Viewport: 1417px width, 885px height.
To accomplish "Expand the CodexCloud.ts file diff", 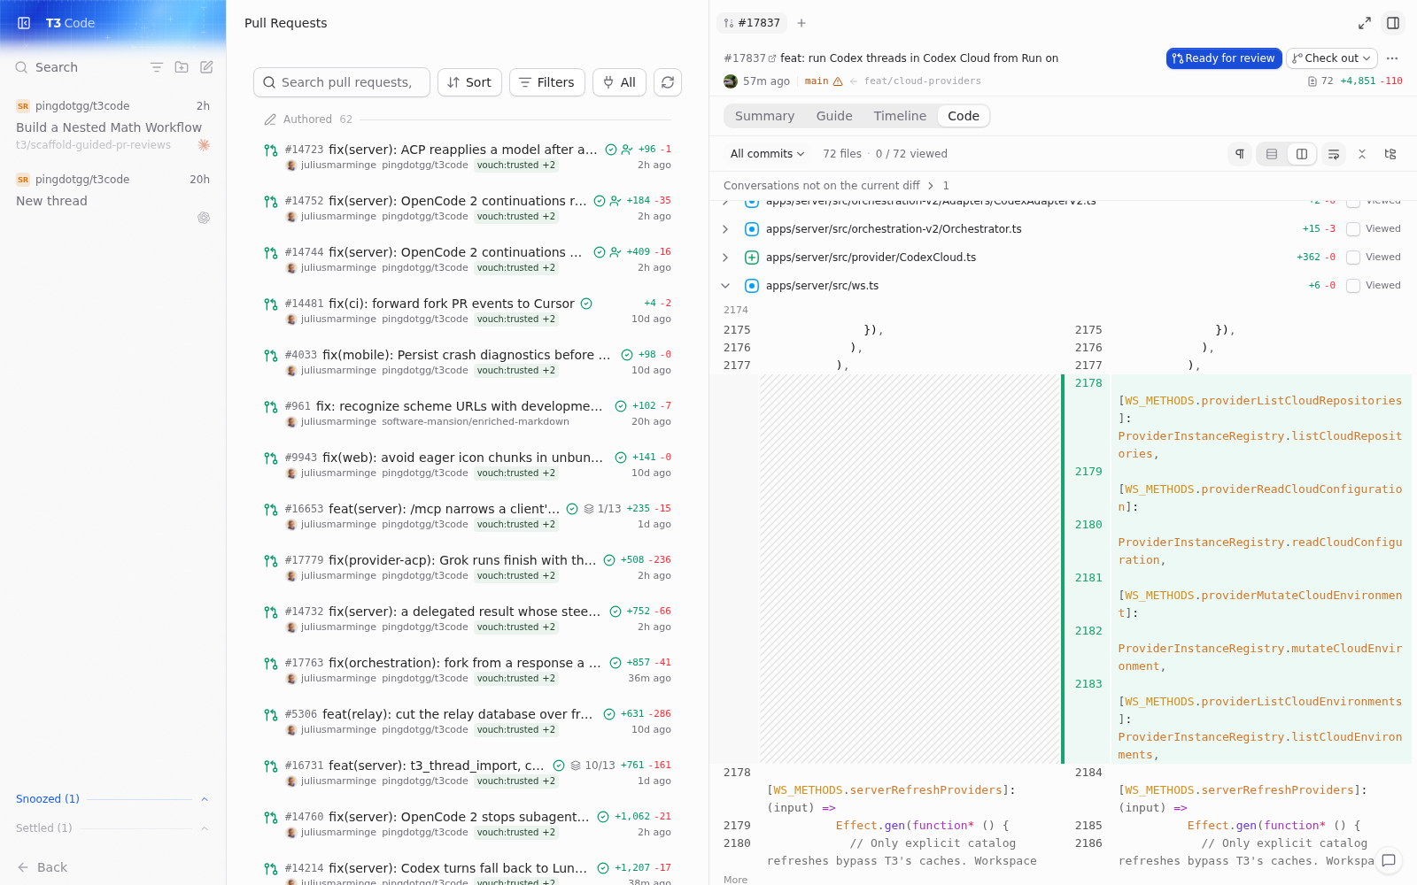I will tap(725, 258).
